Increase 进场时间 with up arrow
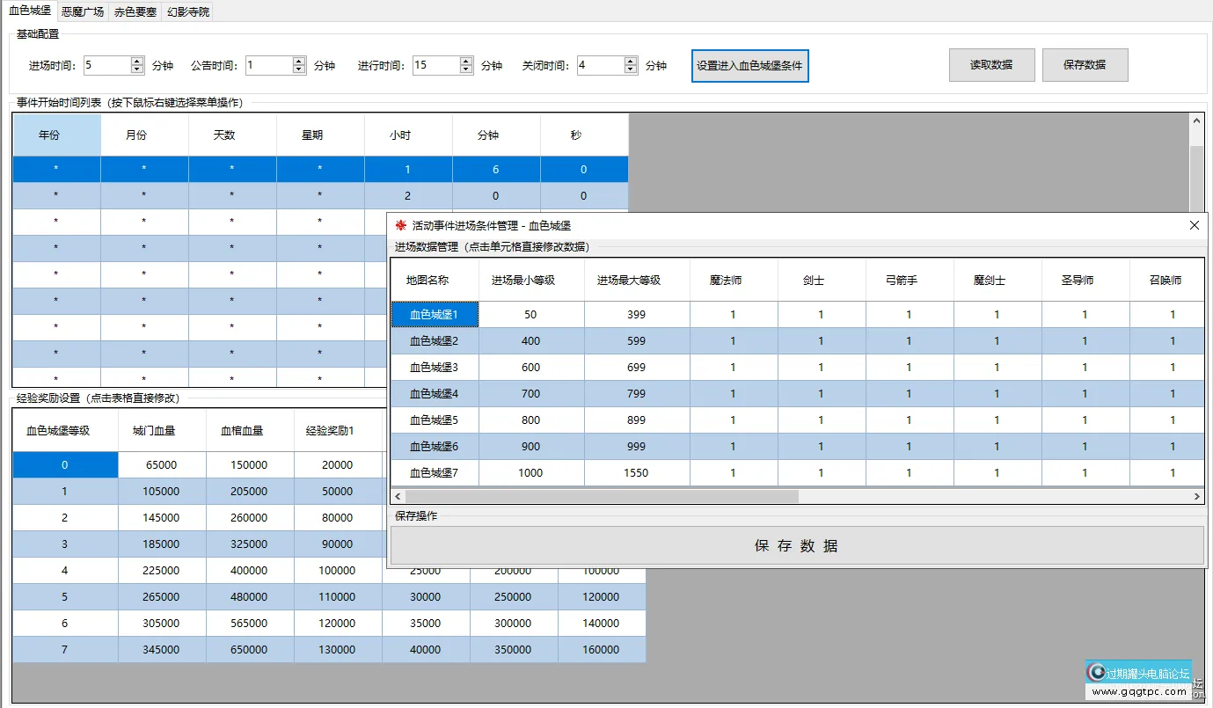Screen dimensions: 1213x708 click(137, 61)
